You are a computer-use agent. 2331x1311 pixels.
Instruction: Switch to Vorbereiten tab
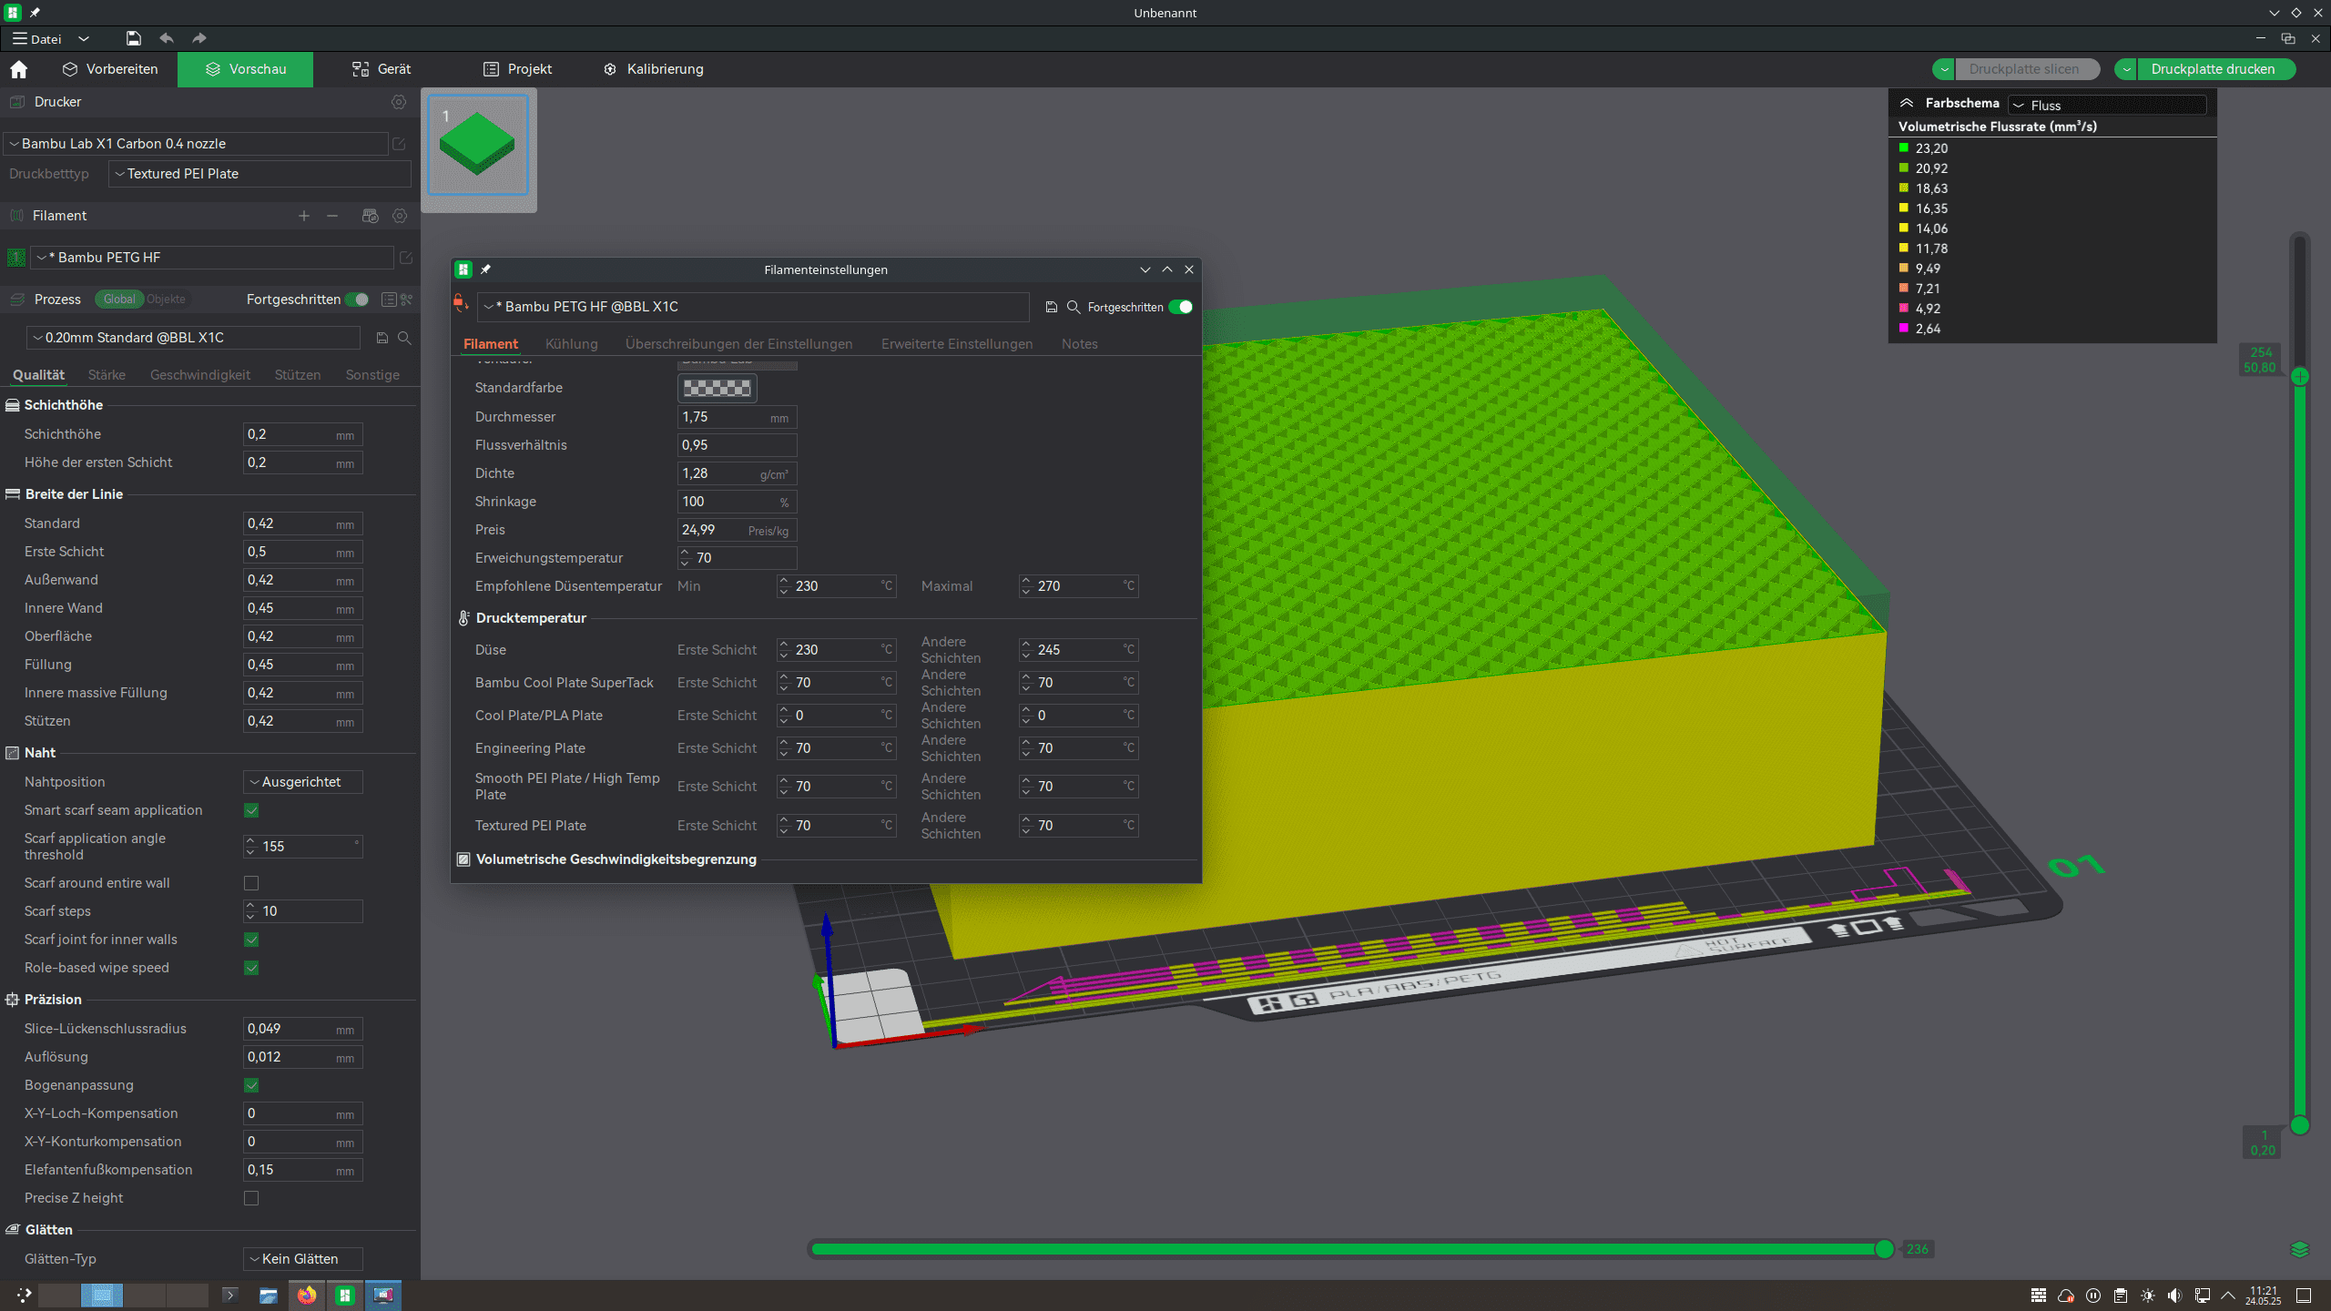[110, 69]
